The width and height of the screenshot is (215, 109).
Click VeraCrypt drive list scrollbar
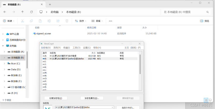click(x=140, y=64)
